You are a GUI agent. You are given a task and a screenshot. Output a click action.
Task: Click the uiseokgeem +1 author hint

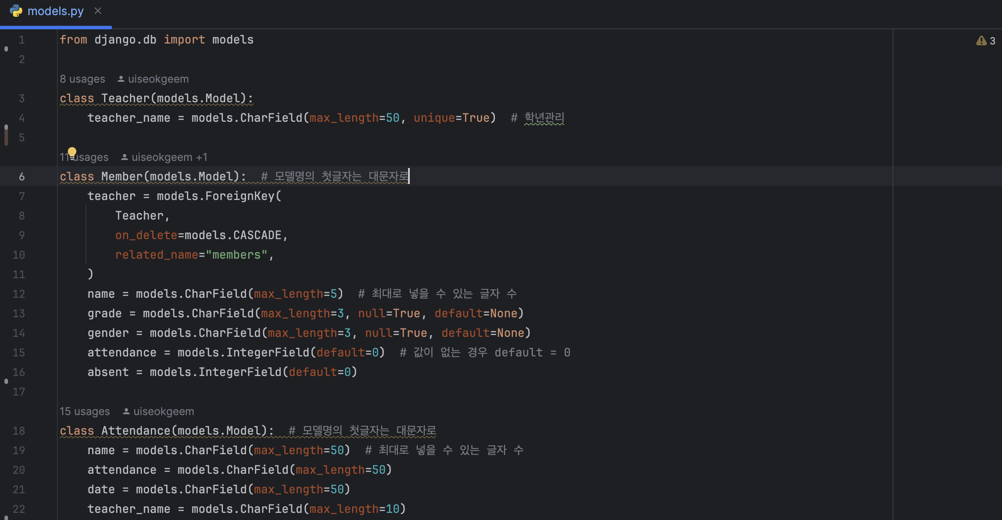(169, 157)
